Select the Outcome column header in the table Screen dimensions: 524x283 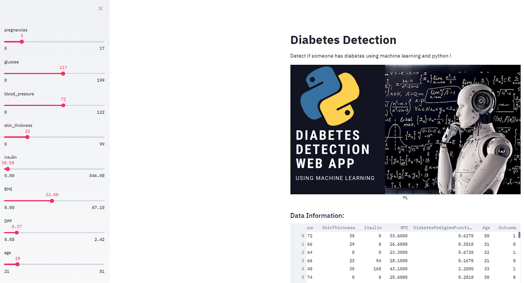coord(507,227)
